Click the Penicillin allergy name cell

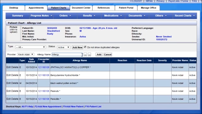[80, 99]
